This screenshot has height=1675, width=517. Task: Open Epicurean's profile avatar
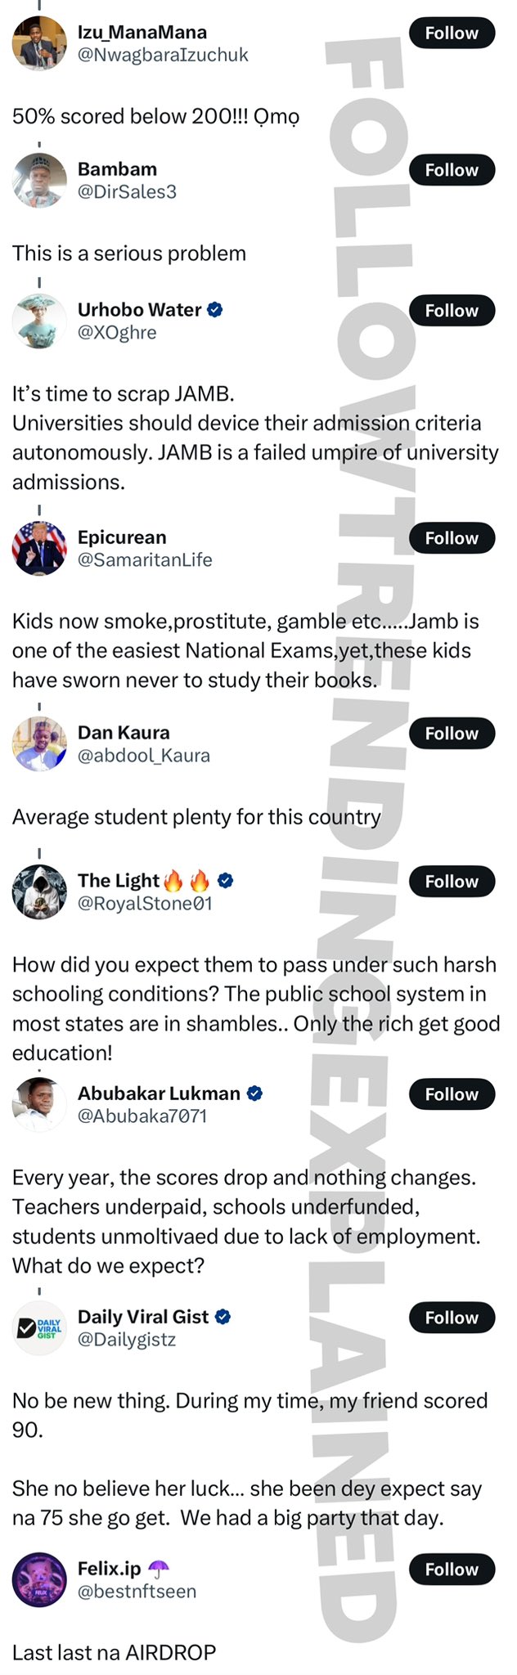pyautogui.click(x=39, y=549)
